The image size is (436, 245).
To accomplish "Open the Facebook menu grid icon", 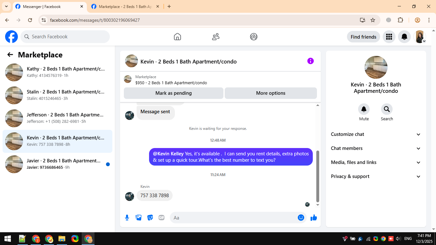I will [x=389, y=37].
